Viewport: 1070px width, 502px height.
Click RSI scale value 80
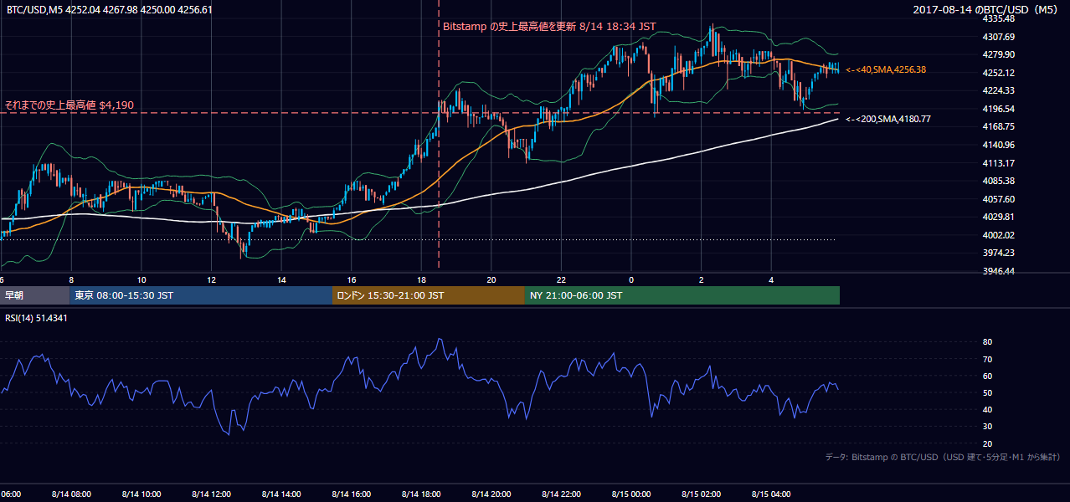tap(987, 342)
